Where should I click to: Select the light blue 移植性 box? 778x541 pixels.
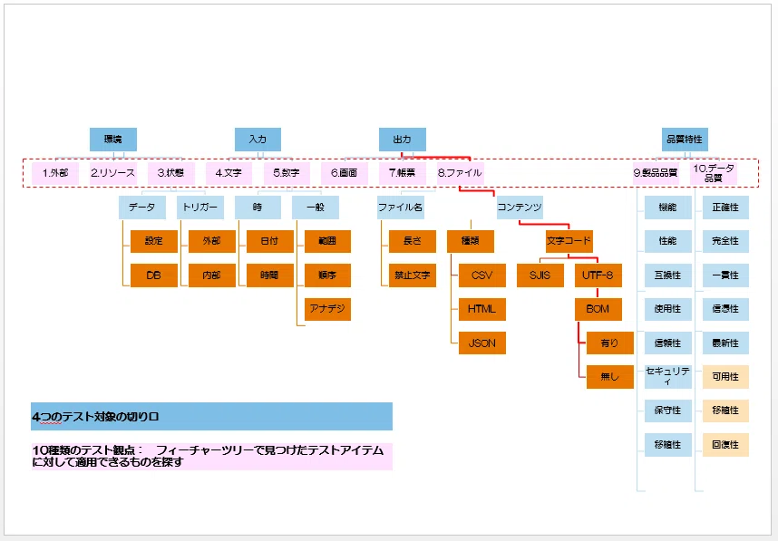668,445
